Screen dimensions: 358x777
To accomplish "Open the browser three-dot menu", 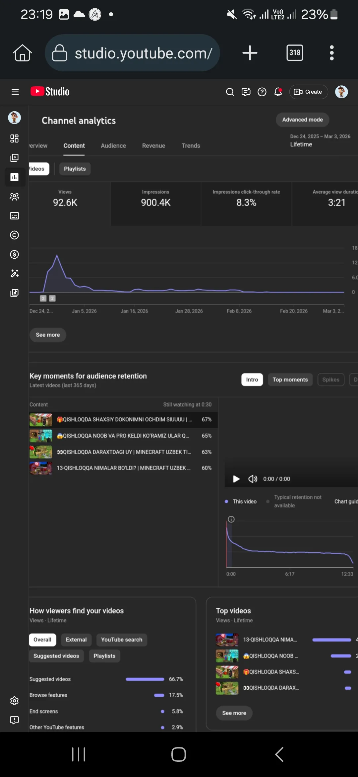I will click(x=331, y=53).
